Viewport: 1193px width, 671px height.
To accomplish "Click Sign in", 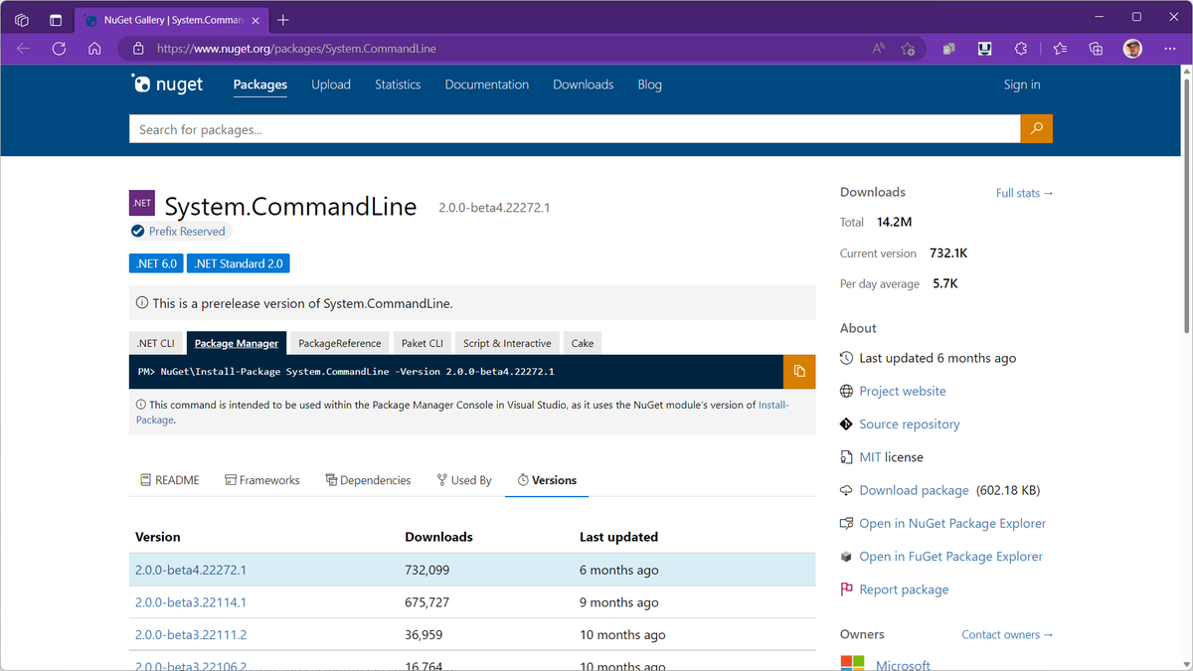I will point(1022,84).
